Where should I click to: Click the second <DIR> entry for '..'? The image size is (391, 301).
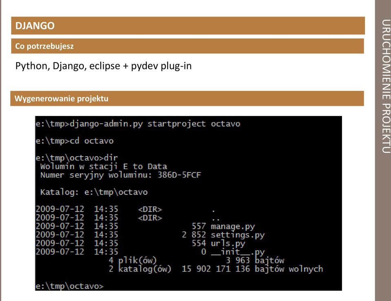point(150,218)
